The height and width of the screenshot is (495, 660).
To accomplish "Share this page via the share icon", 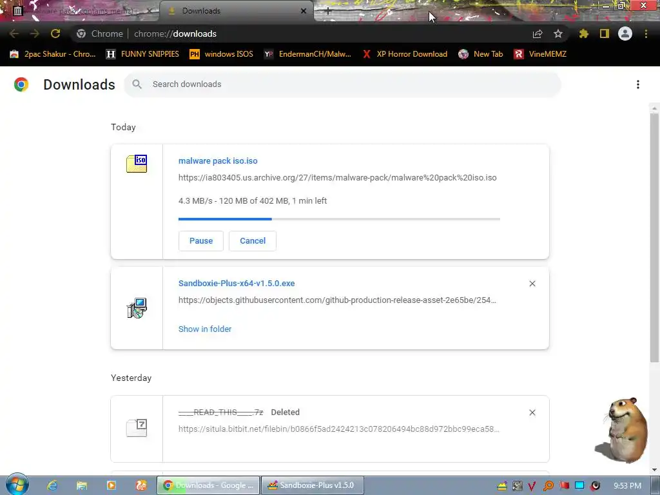I will [538, 34].
